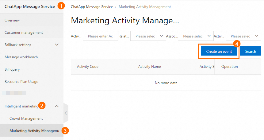This screenshot has width=264, height=140.
Task: Open the Overview page
Action: (x=12, y=20)
